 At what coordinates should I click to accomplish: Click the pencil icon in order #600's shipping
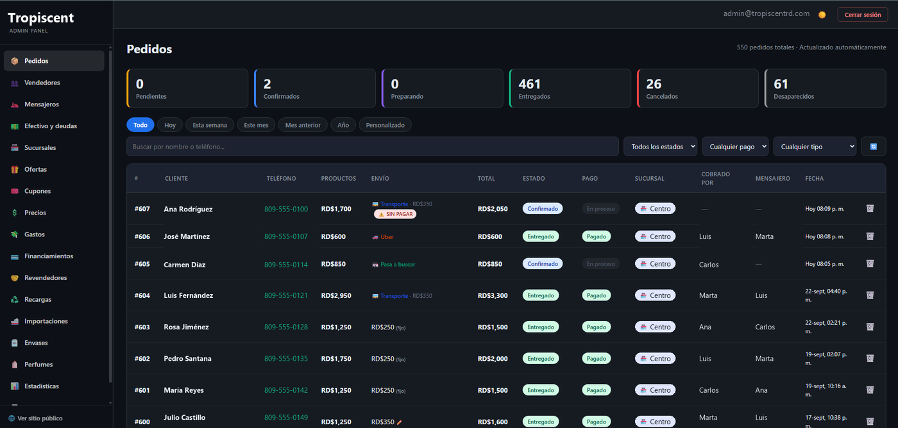(399, 422)
